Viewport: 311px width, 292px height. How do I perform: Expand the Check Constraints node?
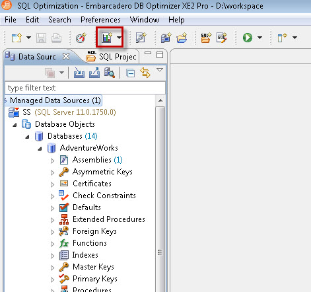(x=52, y=196)
